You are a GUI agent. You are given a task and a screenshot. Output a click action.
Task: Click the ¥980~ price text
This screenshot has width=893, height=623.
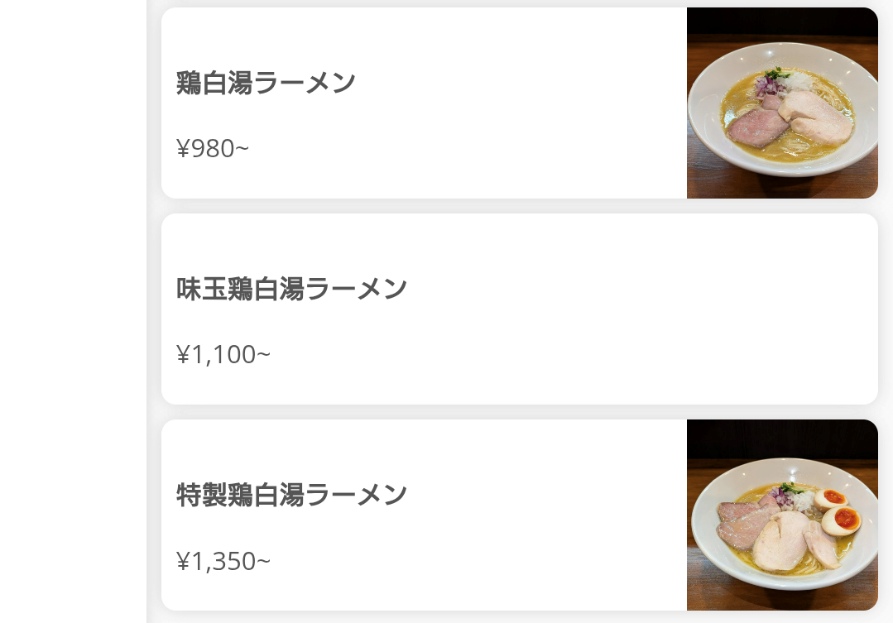(x=213, y=149)
